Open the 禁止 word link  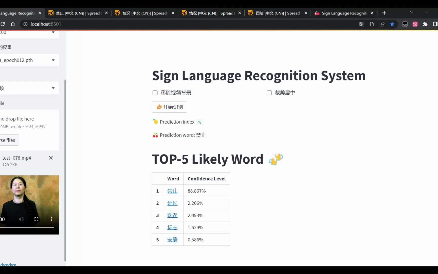[172, 191]
